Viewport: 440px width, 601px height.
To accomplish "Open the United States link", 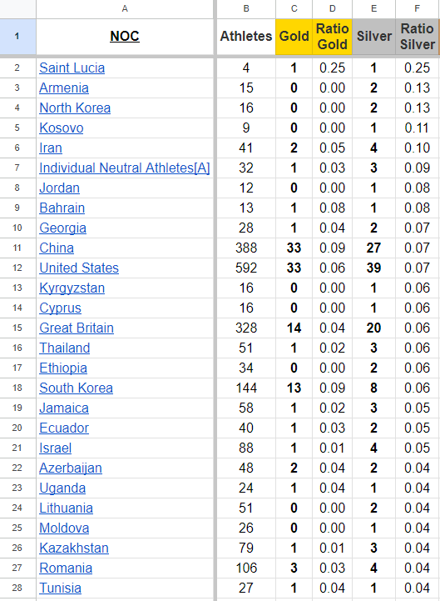I will pyautogui.click(x=79, y=268).
